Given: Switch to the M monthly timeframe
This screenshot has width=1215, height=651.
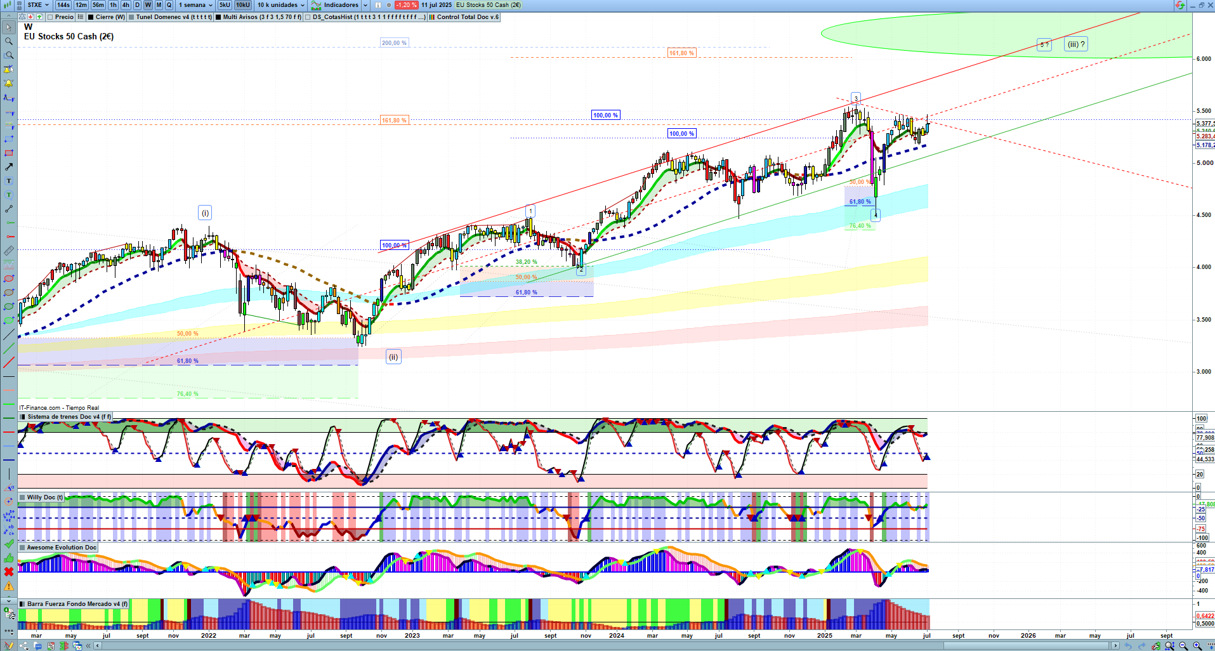Looking at the screenshot, I should (x=159, y=5).
